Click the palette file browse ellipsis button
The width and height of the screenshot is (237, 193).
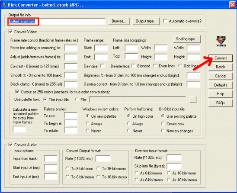[x=193, y=100]
